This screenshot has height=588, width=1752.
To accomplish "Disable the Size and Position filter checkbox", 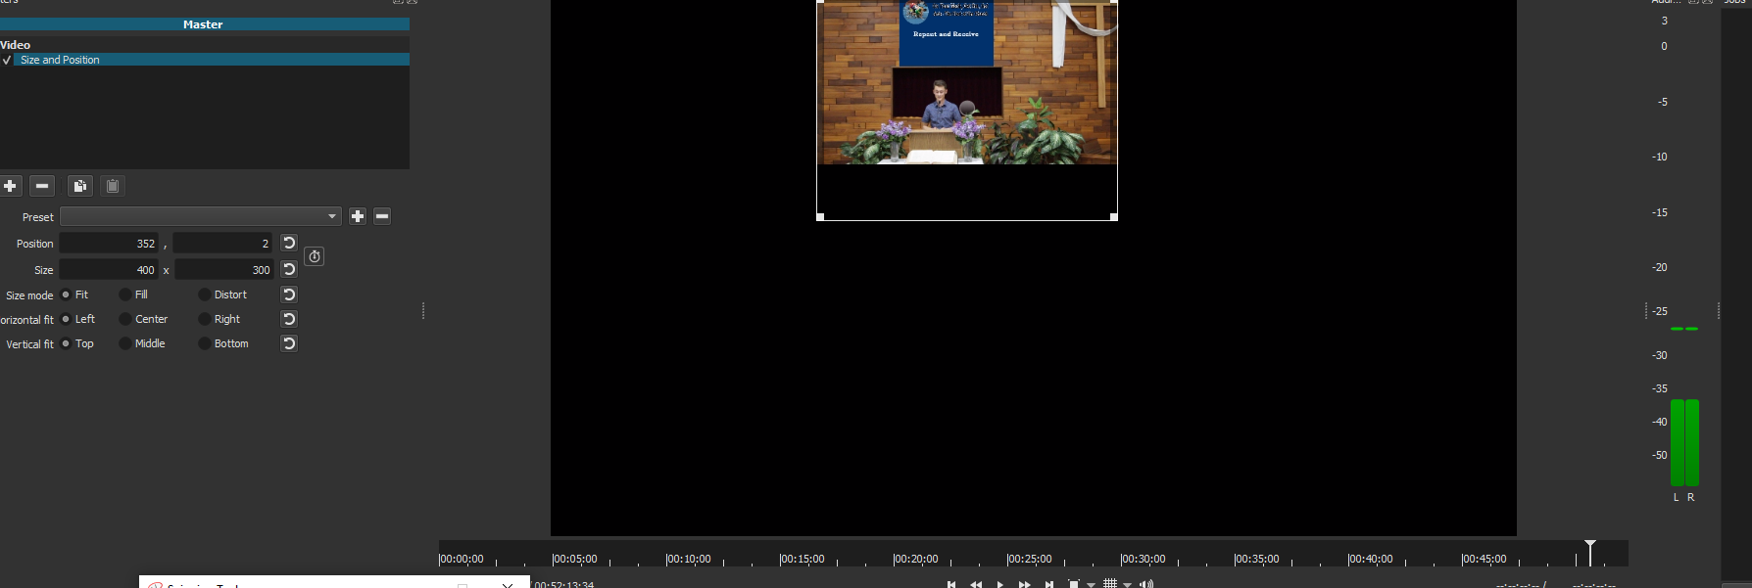I will [7, 60].
